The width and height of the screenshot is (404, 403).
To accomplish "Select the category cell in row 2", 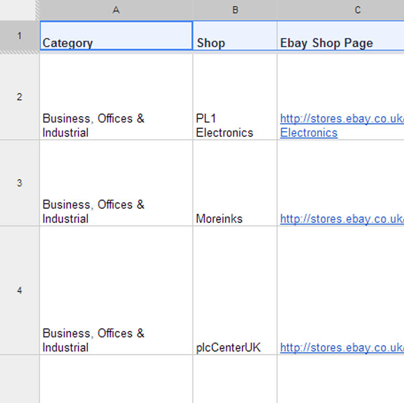I will coord(116,97).
